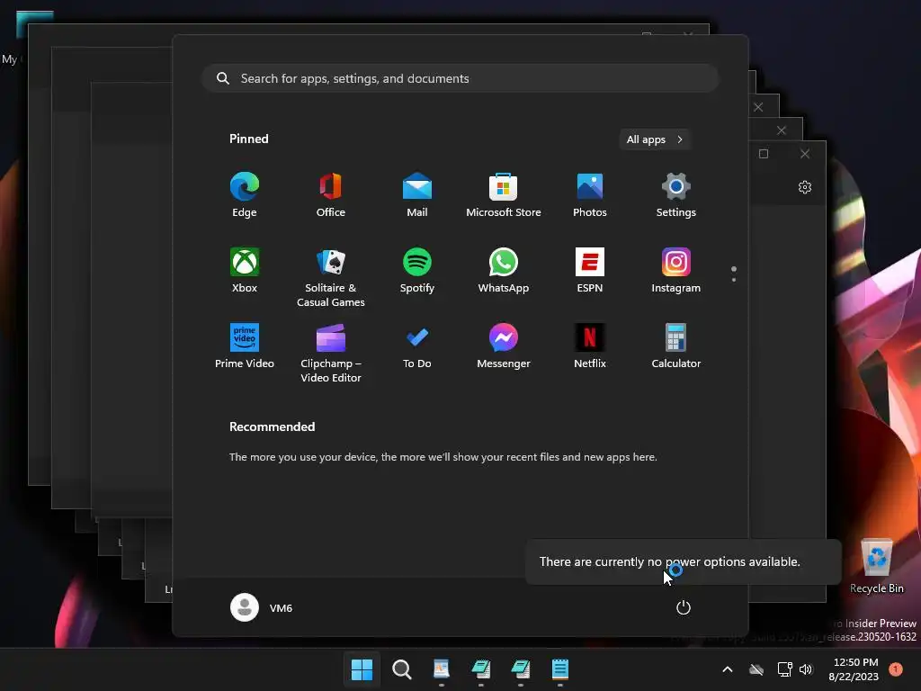
Task: Launch Spotify from pinned apps
Action: click(417, 271)
